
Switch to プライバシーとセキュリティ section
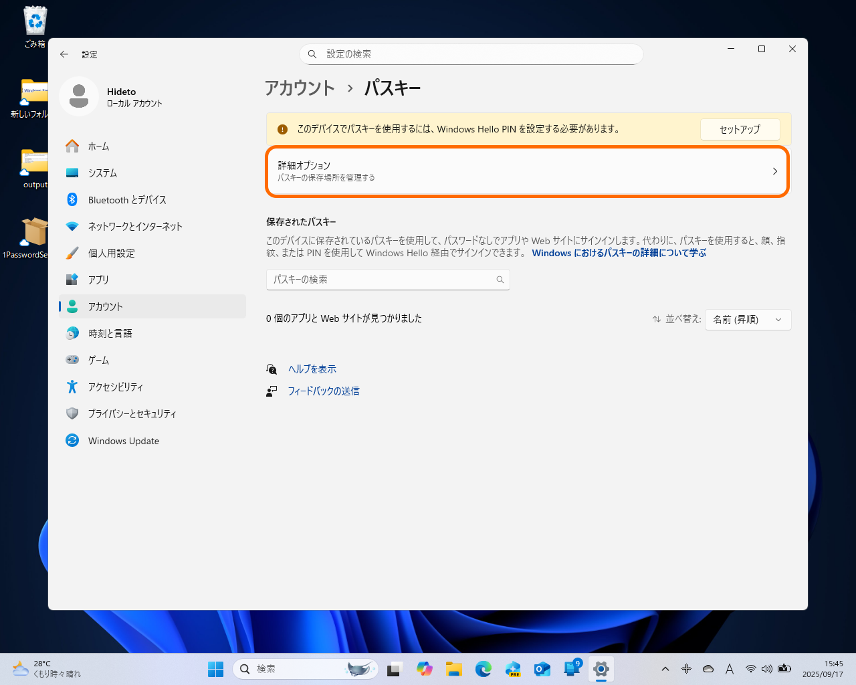pyautogui.click(x=132, y=413)
